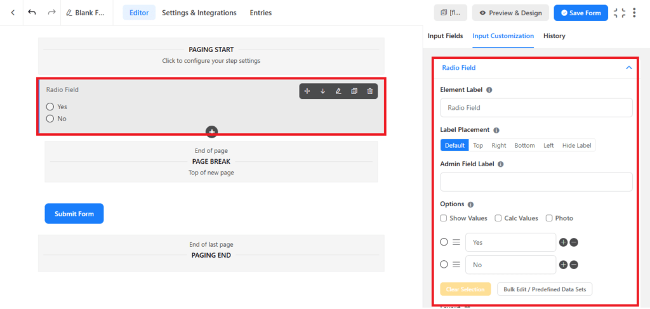Image resolution: width=650 pixels, height=309 pixels.
Task: Click the Submit Form button
Action: pos(74,214)
